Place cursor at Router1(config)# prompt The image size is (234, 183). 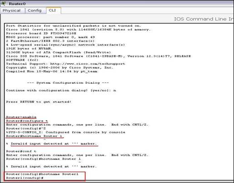tap(25, 178)
